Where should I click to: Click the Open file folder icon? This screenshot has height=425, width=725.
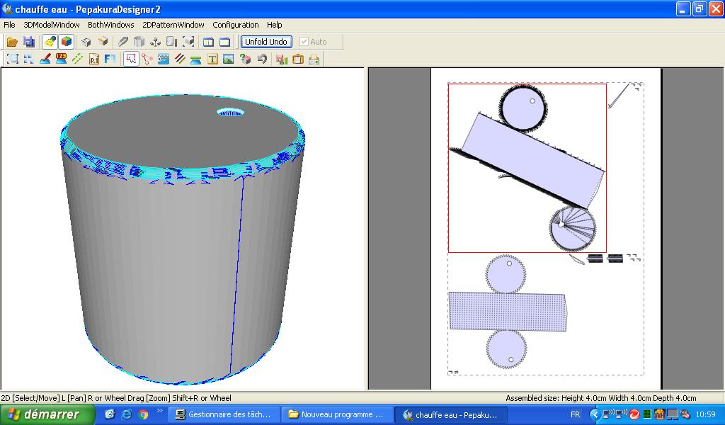pos(12,42)
